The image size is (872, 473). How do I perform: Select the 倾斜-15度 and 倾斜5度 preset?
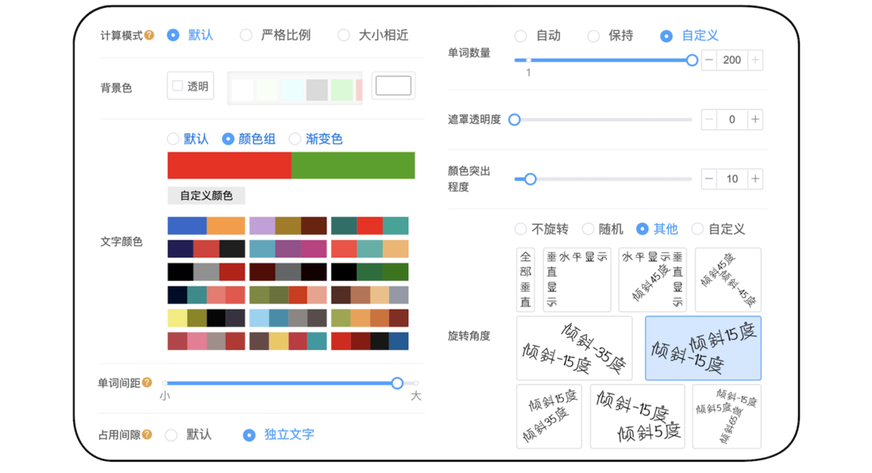[637, 417]
